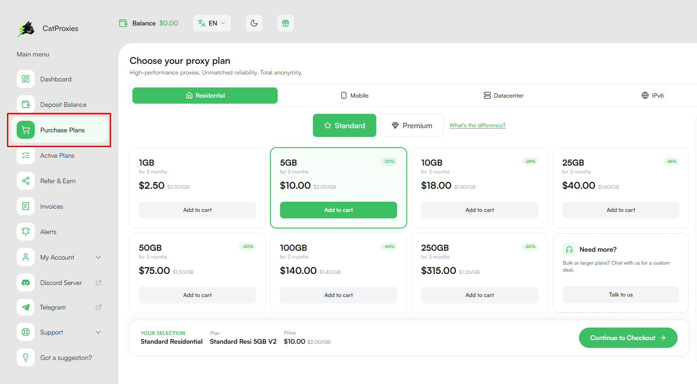Add the 250GB plan to cart

pos(479,295)
